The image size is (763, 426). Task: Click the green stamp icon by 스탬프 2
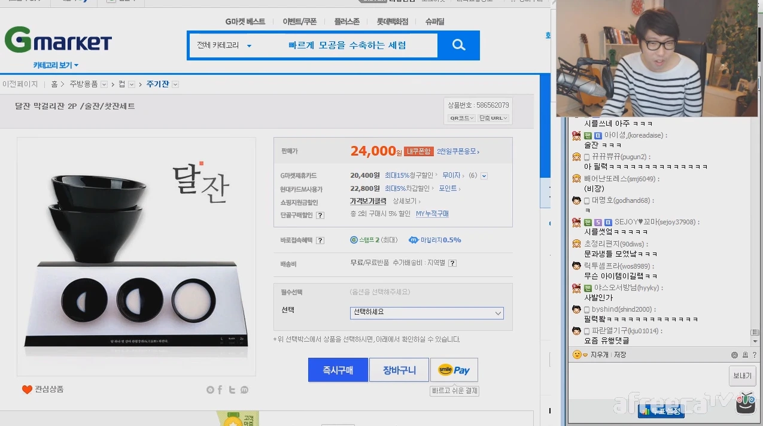coord(354,240)
